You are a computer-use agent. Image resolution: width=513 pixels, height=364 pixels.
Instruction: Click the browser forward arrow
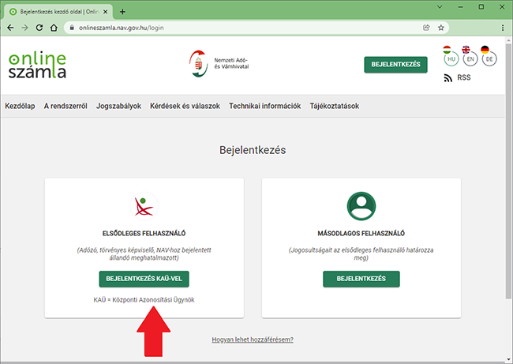25,28
